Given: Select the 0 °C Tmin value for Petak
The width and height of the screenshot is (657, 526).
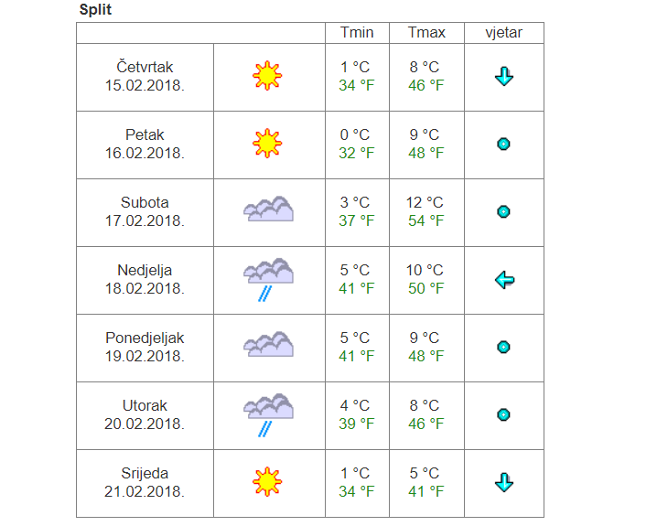Looking at the screenshot, I should pos(355,134).
